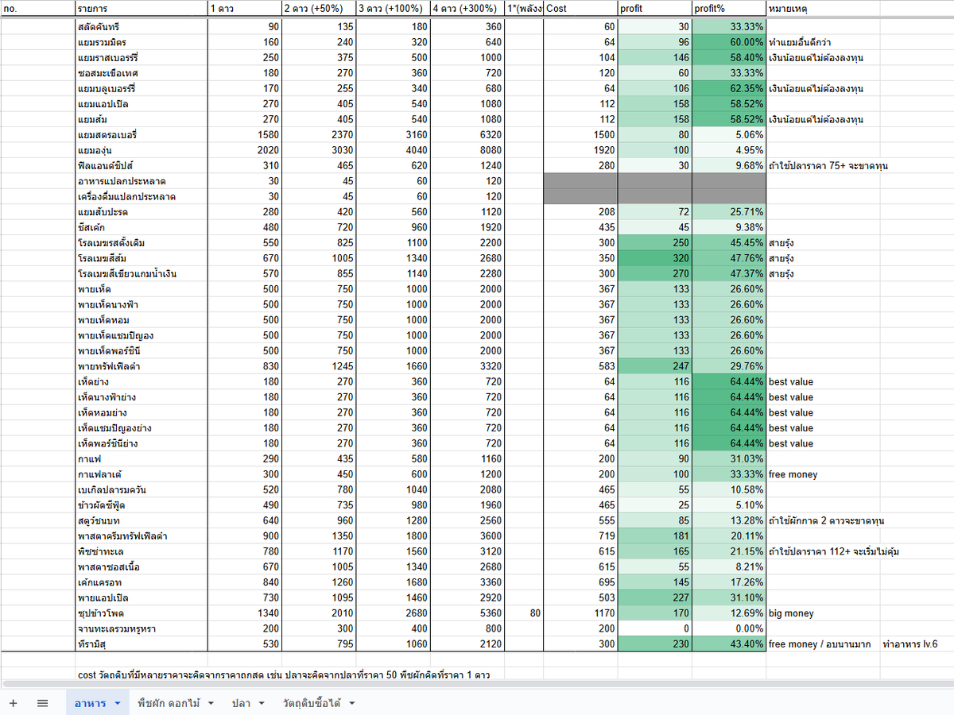
Task: Click the note free money / อบนานมาก
Action: point(820,645)
